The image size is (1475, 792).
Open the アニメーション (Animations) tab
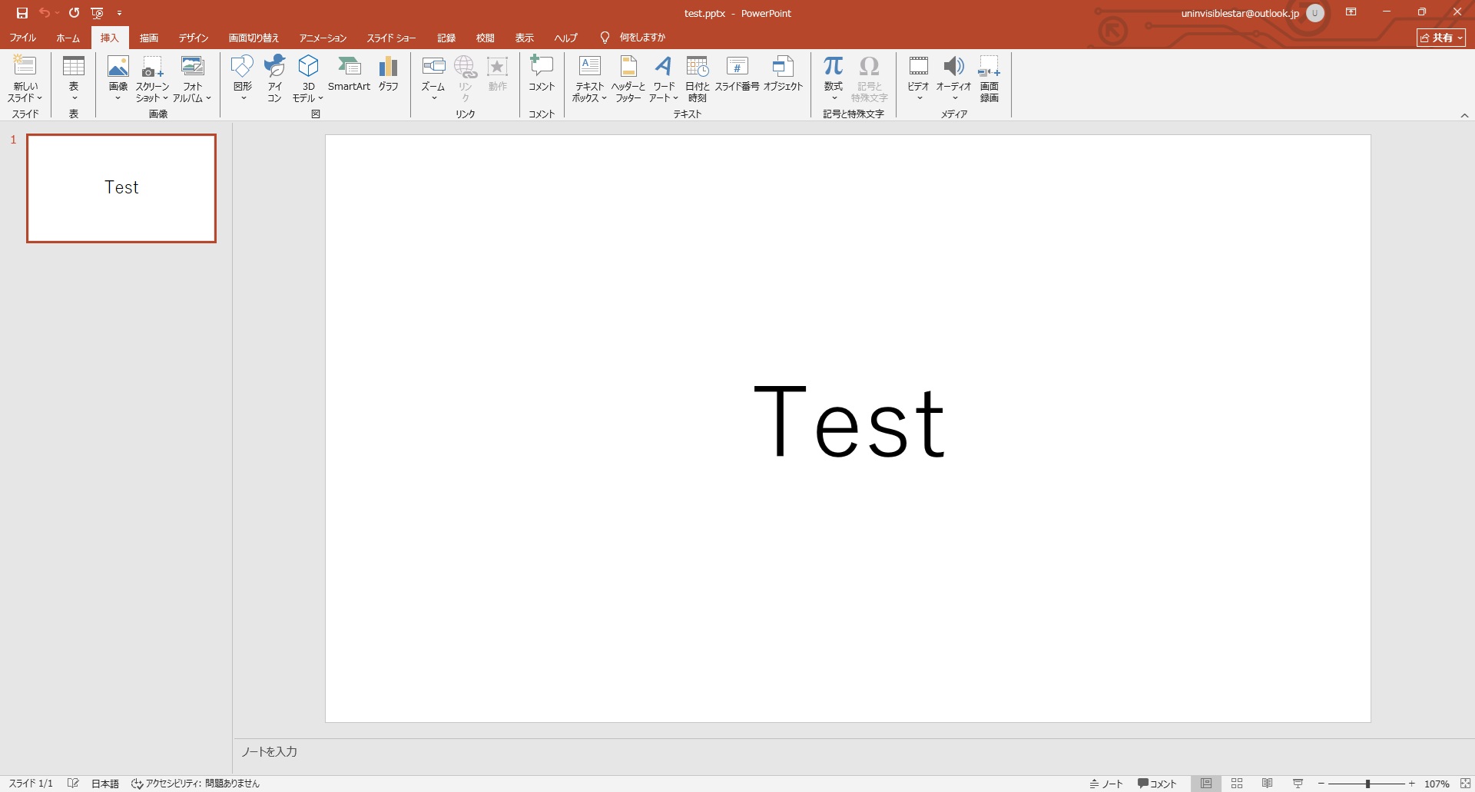pyautogui.click(x=323, y=38)
